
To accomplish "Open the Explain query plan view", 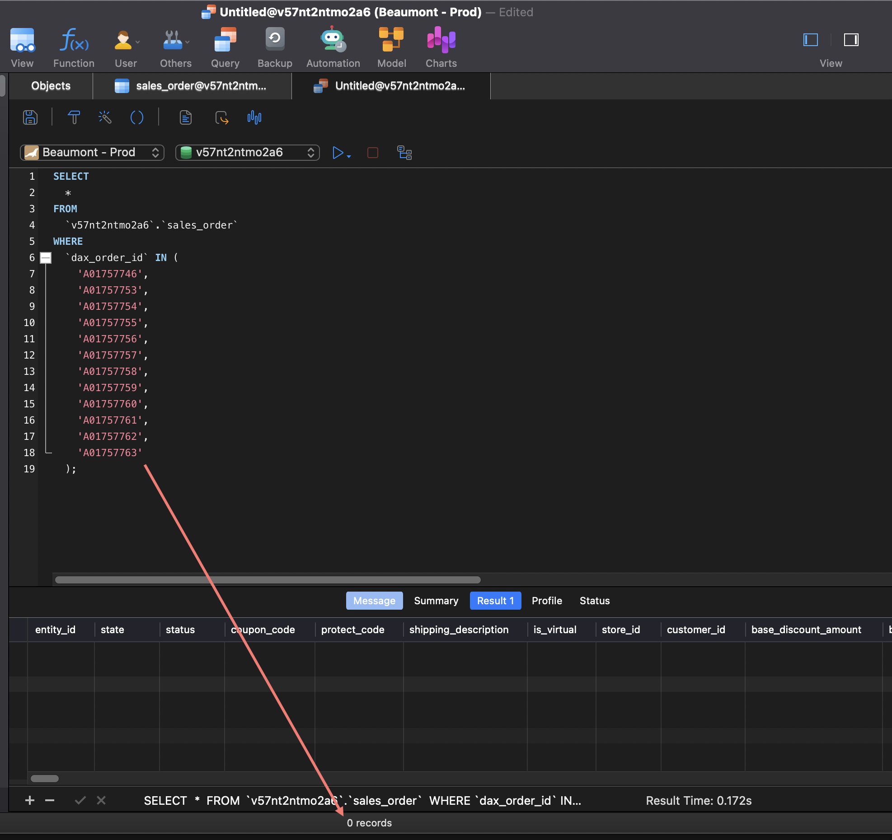I will click(404, 153).
